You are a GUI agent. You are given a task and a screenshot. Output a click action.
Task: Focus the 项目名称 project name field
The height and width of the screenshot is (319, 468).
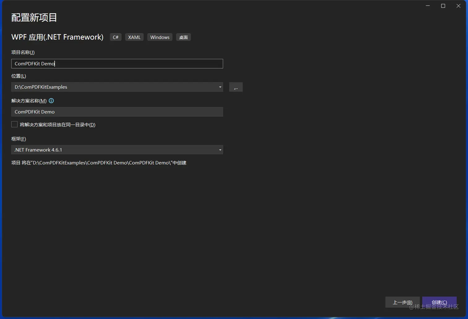(117, 64)
